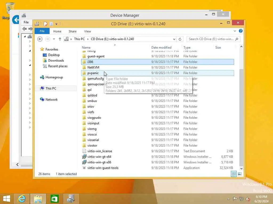Select Homegroup in the navigation pane
The height and width of the screenshot is (204, 273).
pos(54,77)
